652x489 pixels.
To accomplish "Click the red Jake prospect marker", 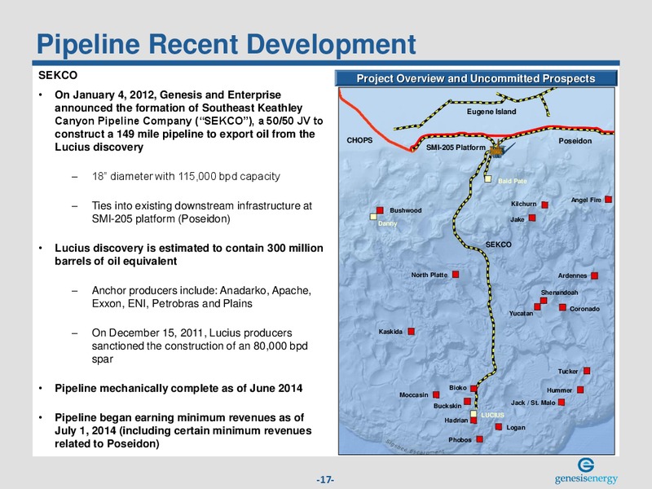I will pyautogui.click(x=532, y=218).
